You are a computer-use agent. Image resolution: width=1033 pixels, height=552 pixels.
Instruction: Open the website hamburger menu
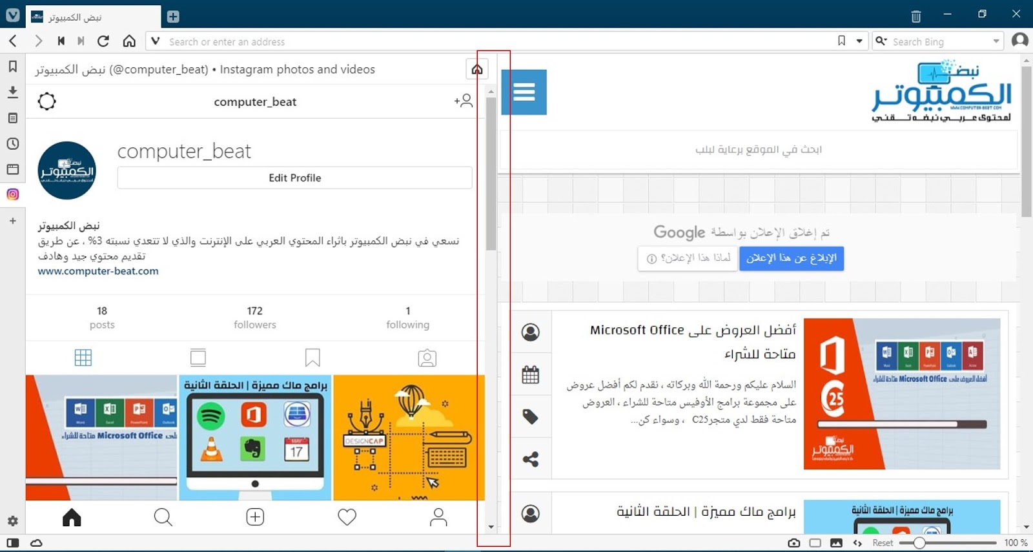point(524,92)
